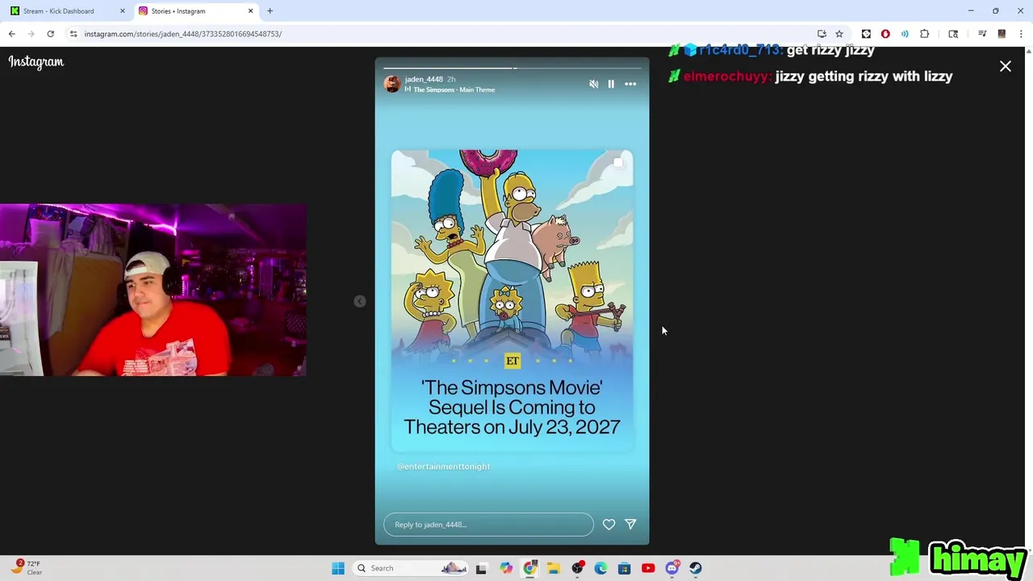
Task: Close the Stories Instagram tab
Action: (250, 11)
